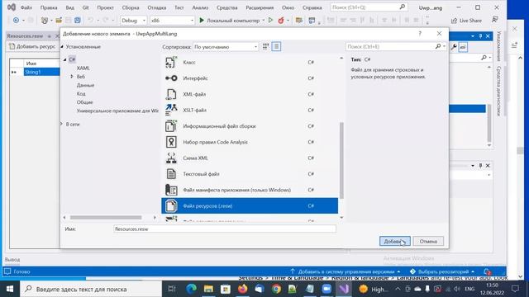The height and width of the screenshot is (297, 529).
Task: Click category tree horizontal scrollbar
Action: tap(106, 218)
